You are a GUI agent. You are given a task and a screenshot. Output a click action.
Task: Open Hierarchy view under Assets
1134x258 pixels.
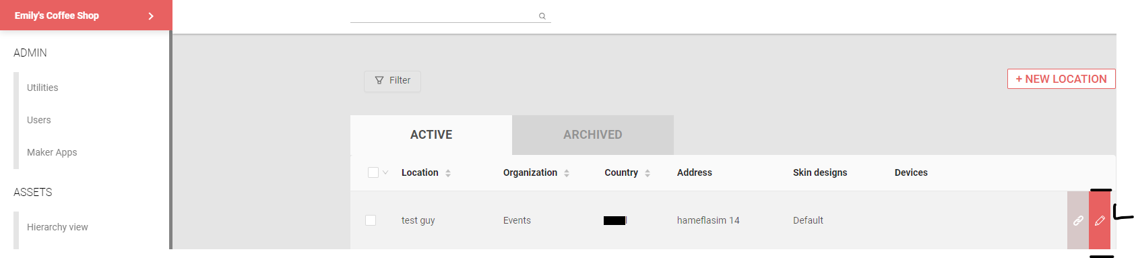[x=57, y=227]
